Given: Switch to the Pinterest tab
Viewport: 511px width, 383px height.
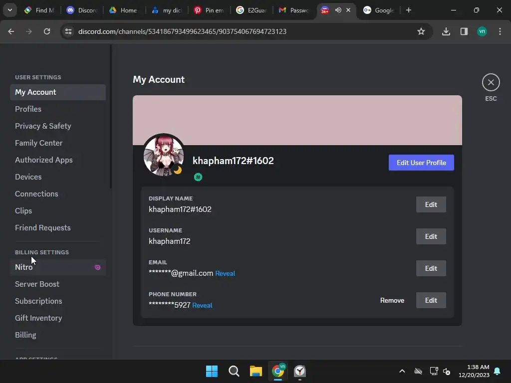Looking at the screenshot, I should tap(209, 10).
